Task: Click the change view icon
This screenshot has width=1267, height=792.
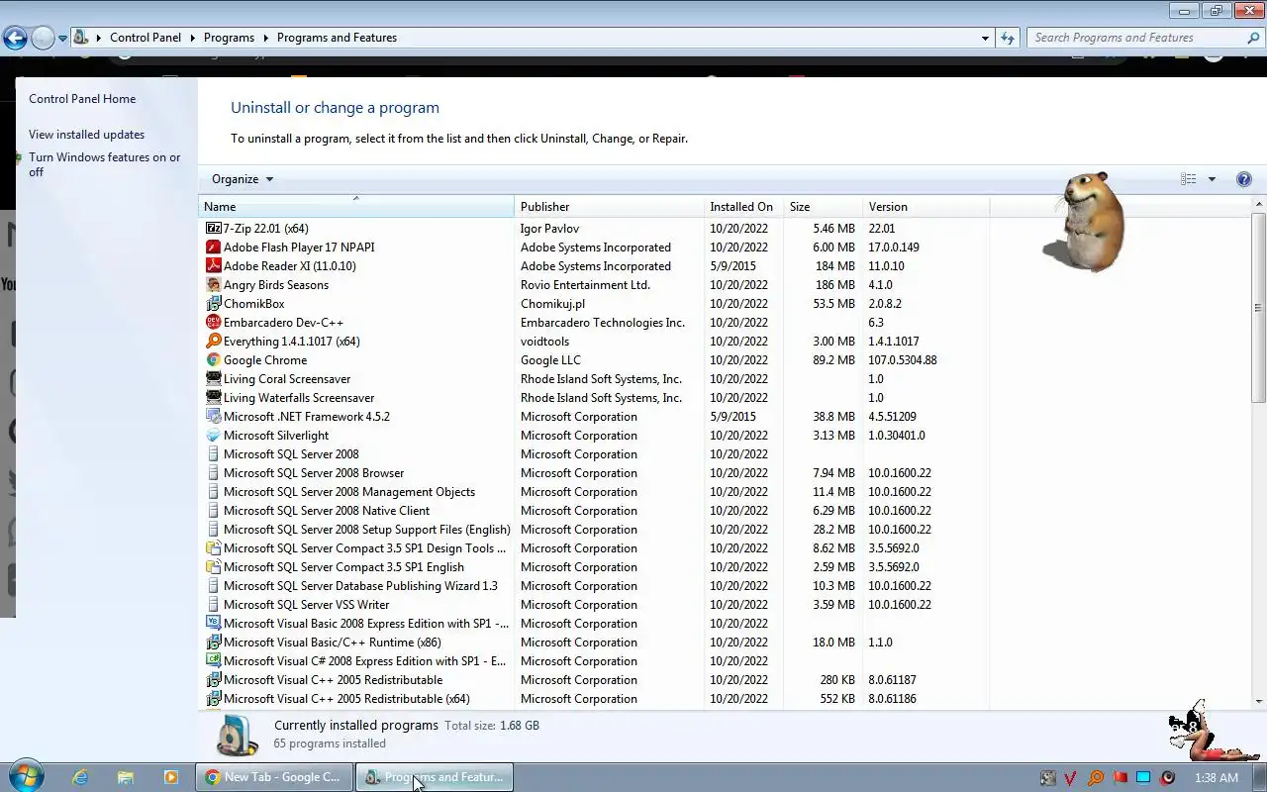Action: click(x=1189, y=179)
